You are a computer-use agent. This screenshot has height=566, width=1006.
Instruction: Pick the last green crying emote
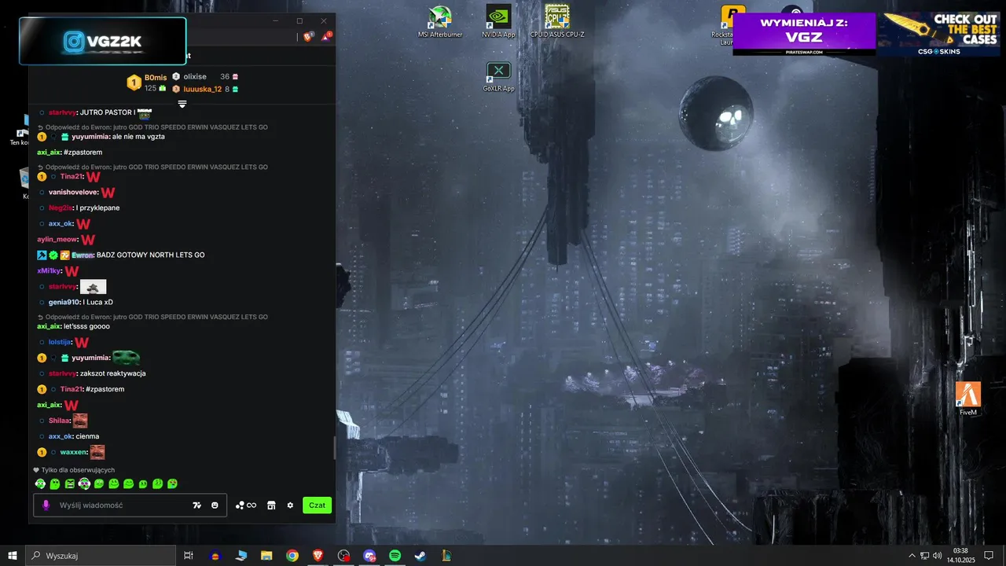(x=172, y=483)
